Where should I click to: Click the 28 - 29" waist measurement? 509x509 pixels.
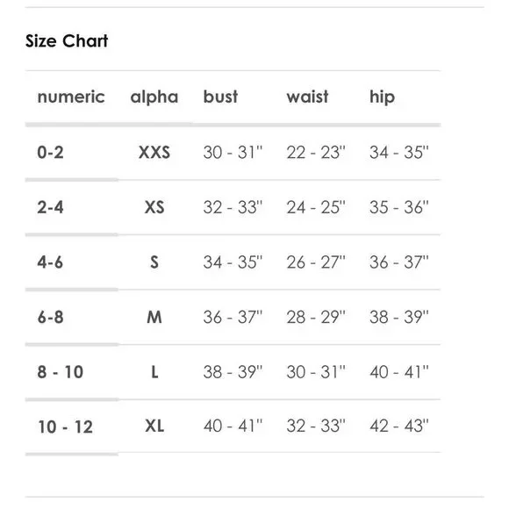(x=316, y=317)
